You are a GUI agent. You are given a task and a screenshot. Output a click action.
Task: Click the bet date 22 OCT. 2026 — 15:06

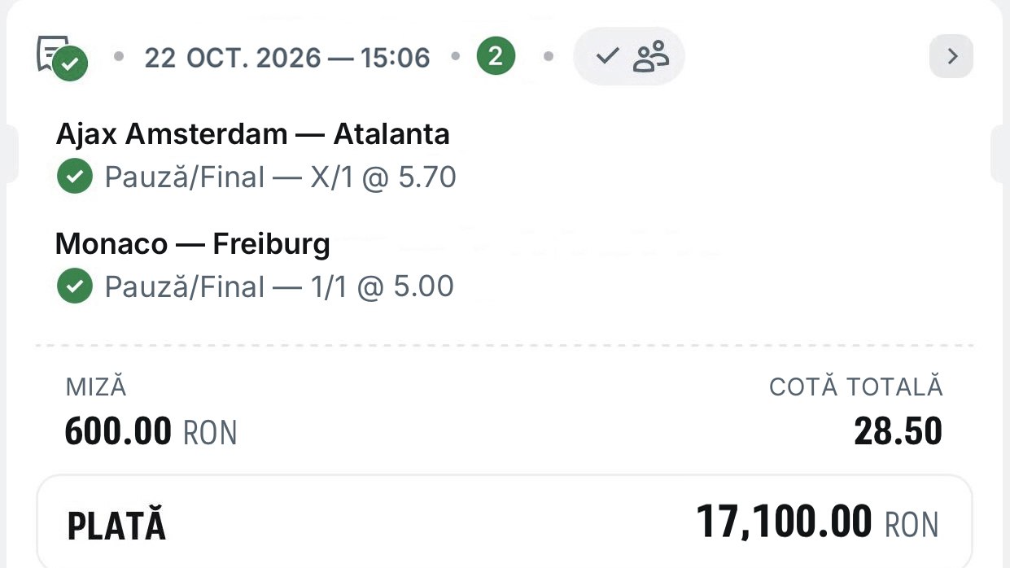point(287,58)
